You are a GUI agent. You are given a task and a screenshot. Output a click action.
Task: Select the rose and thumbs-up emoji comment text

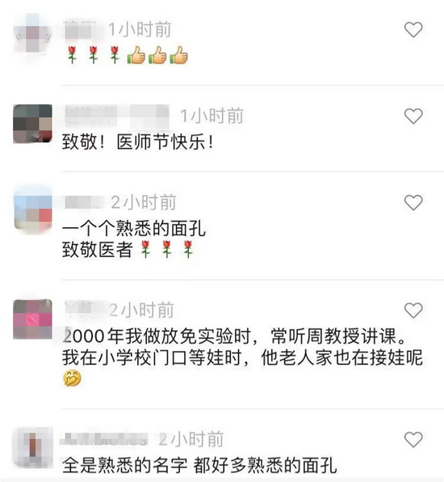[128, 55]
